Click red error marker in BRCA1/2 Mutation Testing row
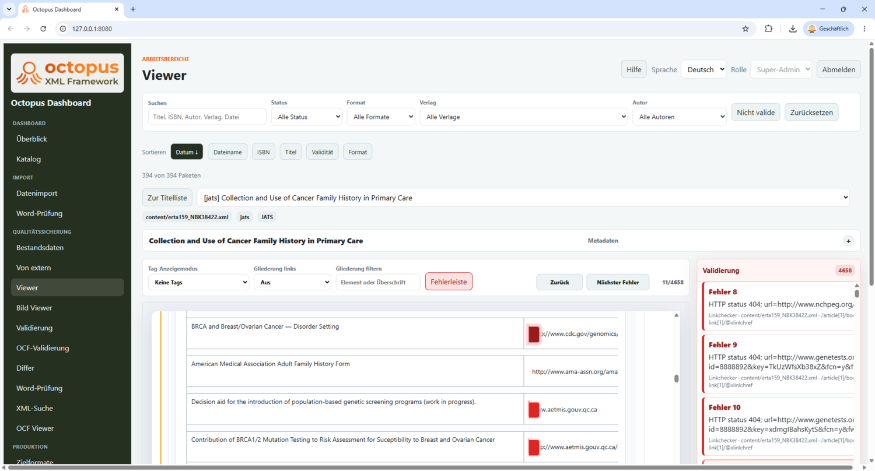Viewport: 875px width, 471px height. point(534,447)
